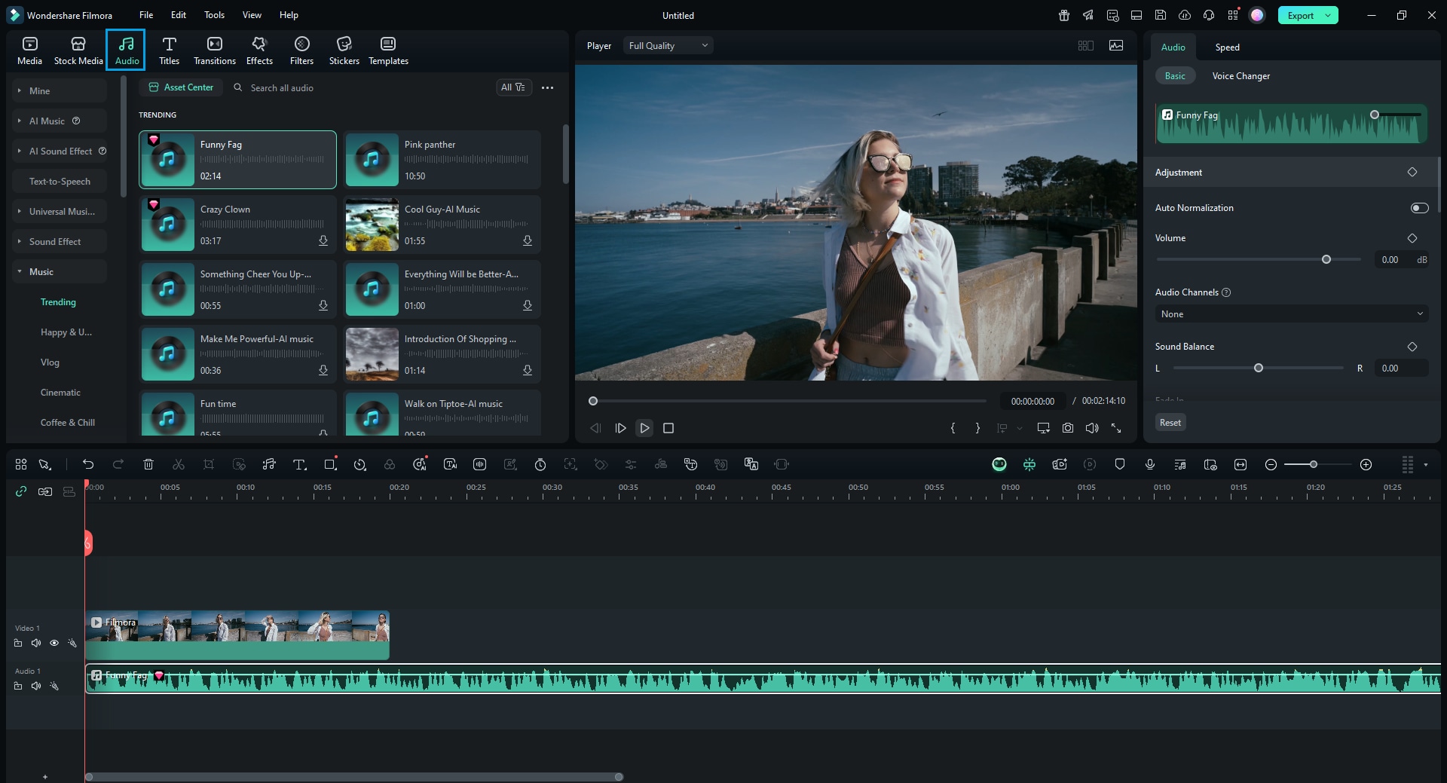Select the Pink panther audio thumbnail
The width and height of the screenshot is (1447, 783).
coord(372,160)
